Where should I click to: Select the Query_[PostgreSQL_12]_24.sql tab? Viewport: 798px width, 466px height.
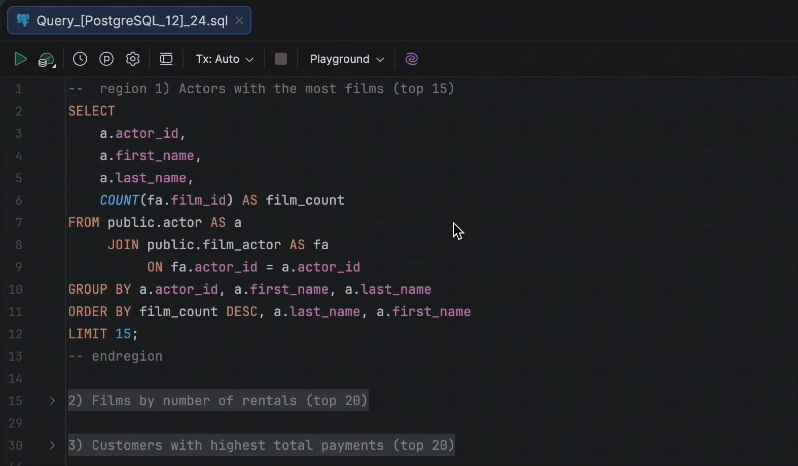click(x=132, y=21)
